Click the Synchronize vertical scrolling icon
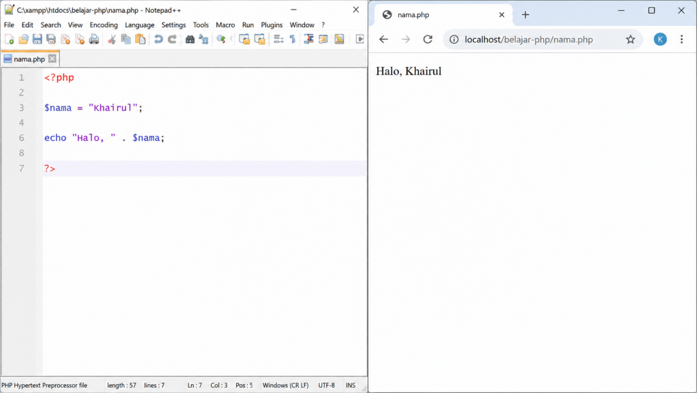The height and width of the screenshot is (393, 697). (244, 40)
